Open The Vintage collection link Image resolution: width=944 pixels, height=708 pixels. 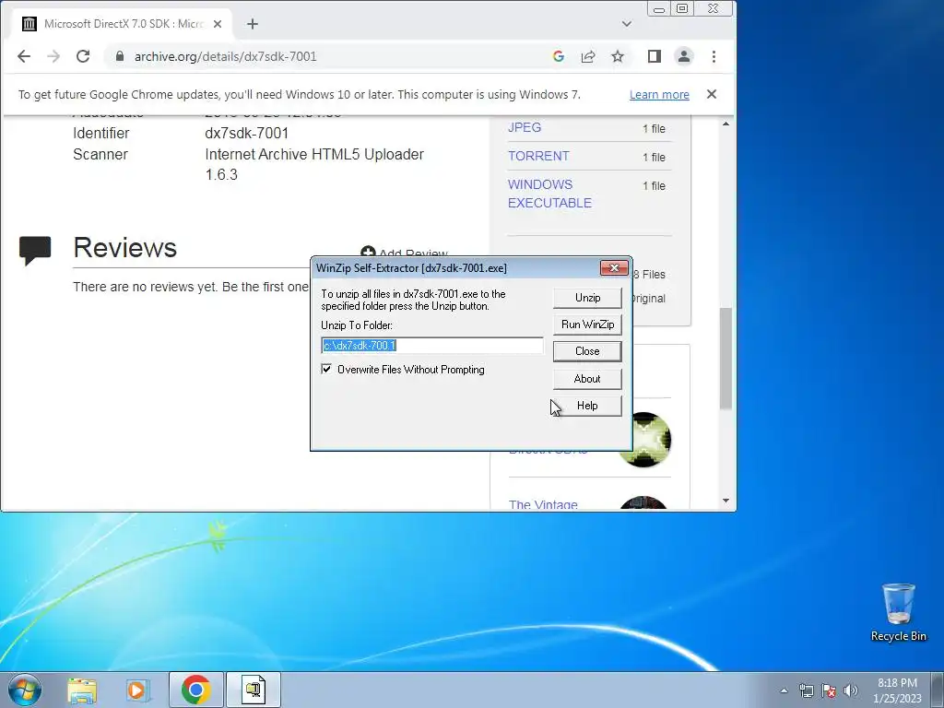click(542, 504)
